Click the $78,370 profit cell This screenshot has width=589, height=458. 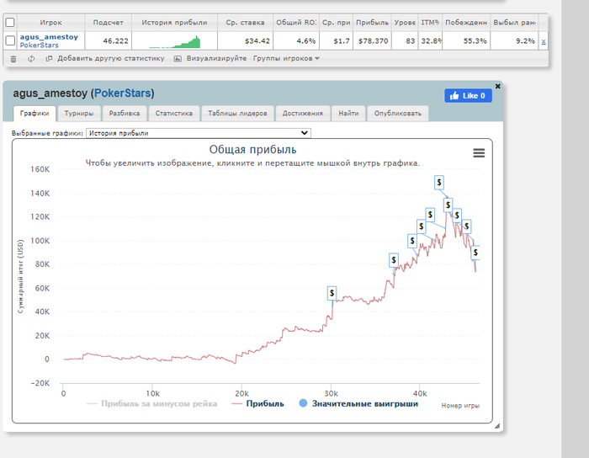pos(373,41)
